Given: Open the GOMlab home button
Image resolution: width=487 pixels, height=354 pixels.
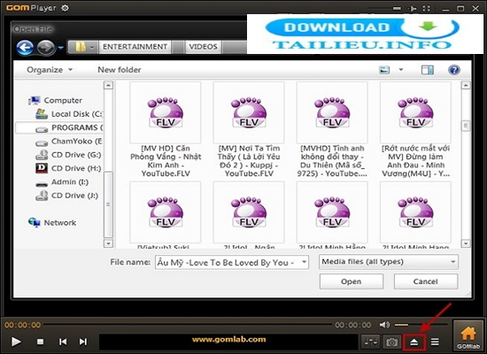Looking at the screenshot, I should (468, 336).
